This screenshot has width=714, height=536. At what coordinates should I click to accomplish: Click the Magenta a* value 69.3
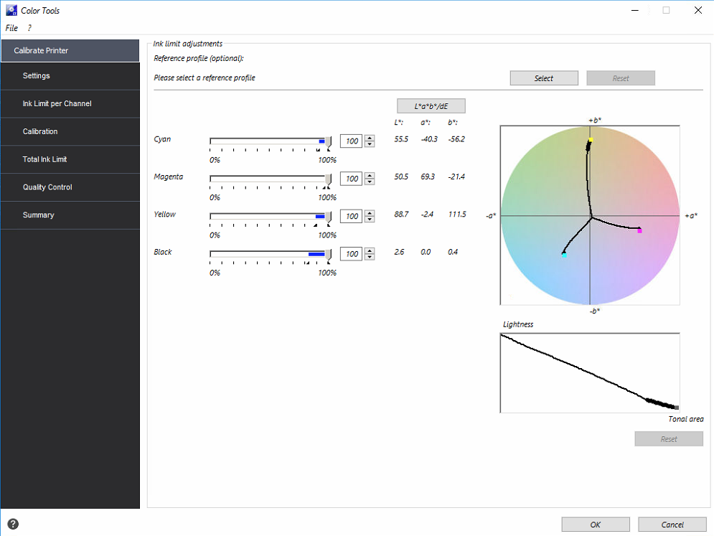(x=428, y=177)
